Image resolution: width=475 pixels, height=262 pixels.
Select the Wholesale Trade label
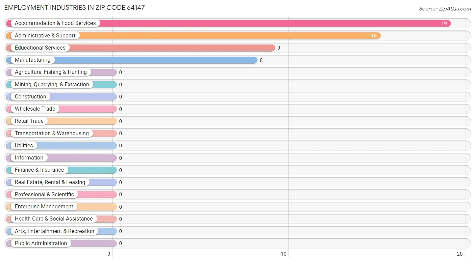coord(35,109)
